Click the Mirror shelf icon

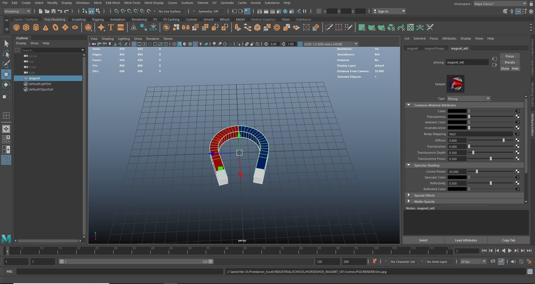click(186, 28)
